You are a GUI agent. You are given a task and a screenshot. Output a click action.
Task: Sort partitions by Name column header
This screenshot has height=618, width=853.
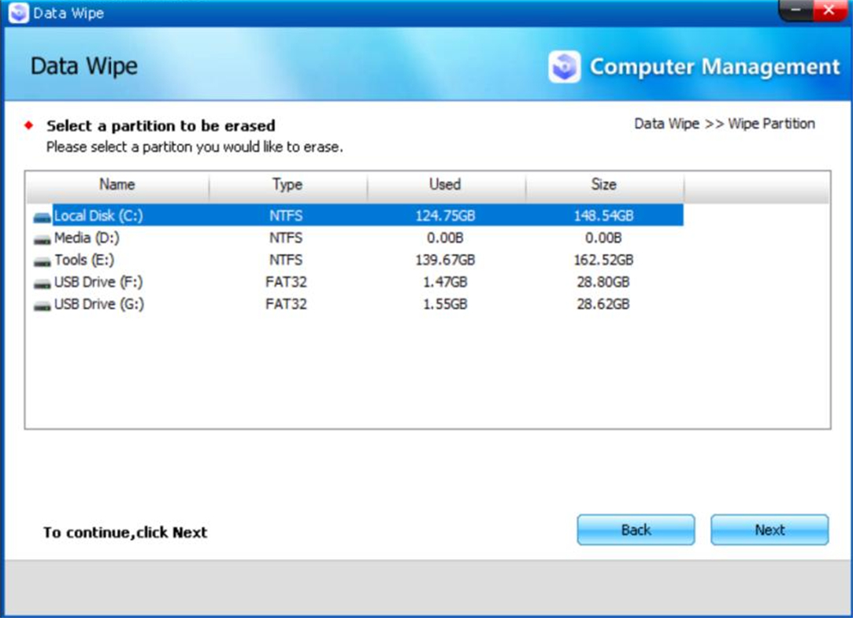117,185
